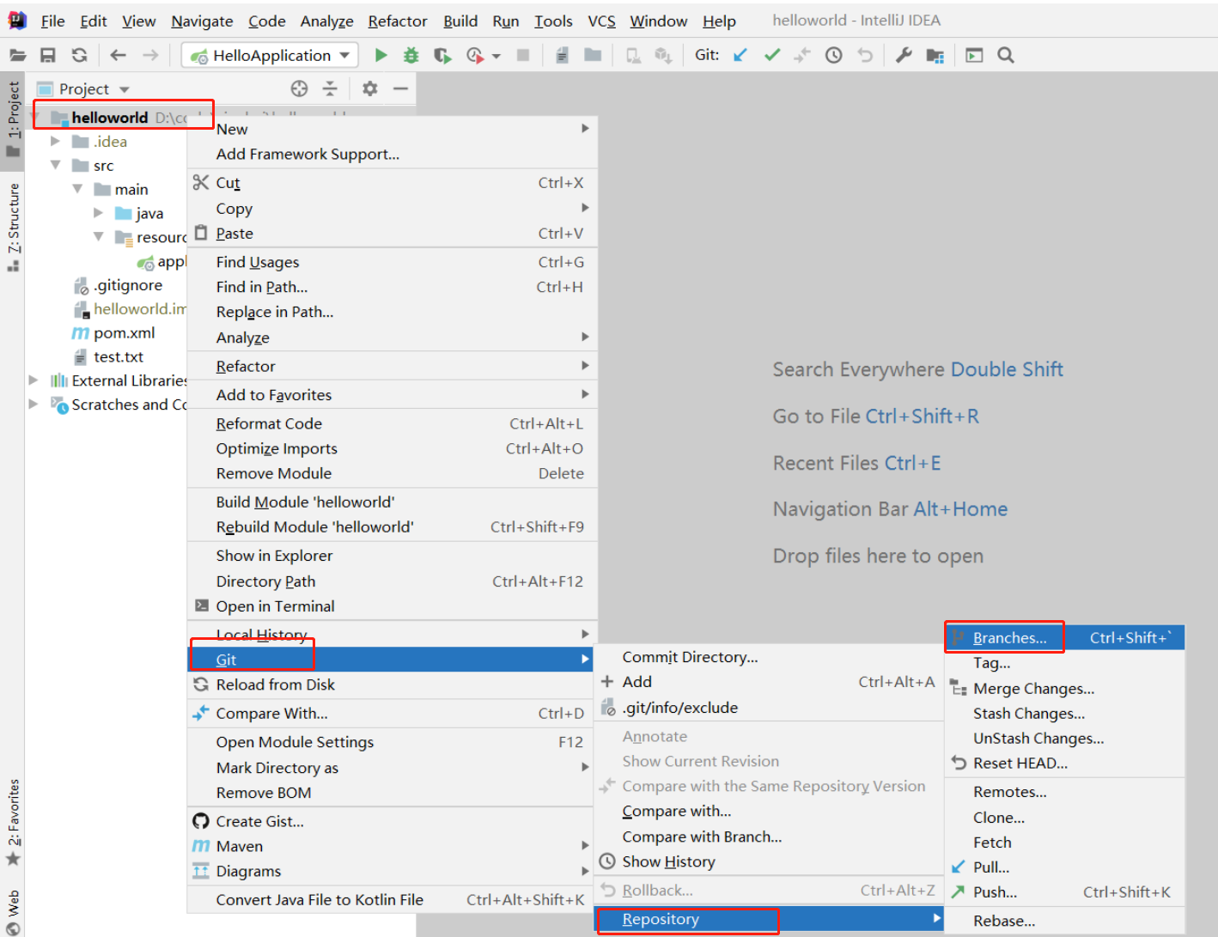Select Compare With... in context menu
The image size is (1218, 937).
[393, 713]
